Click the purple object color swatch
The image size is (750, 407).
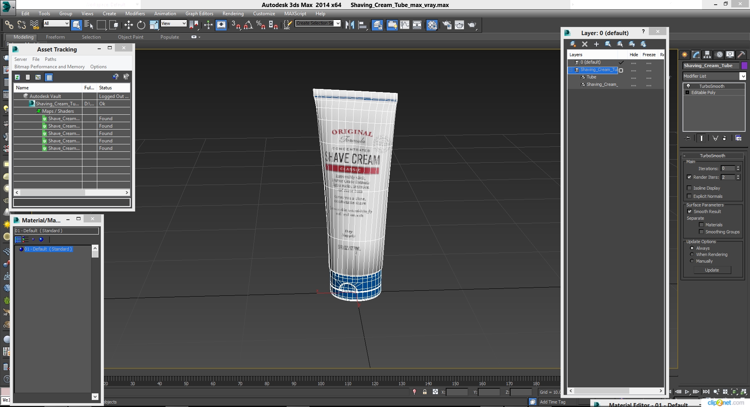point(744,66)
